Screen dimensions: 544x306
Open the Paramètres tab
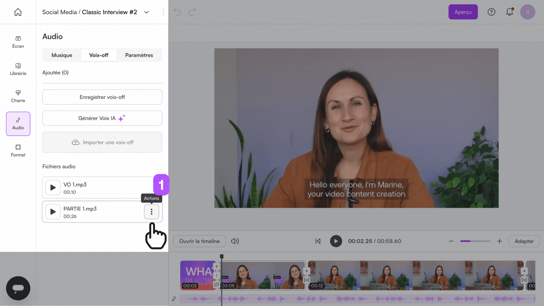[139, 55]
